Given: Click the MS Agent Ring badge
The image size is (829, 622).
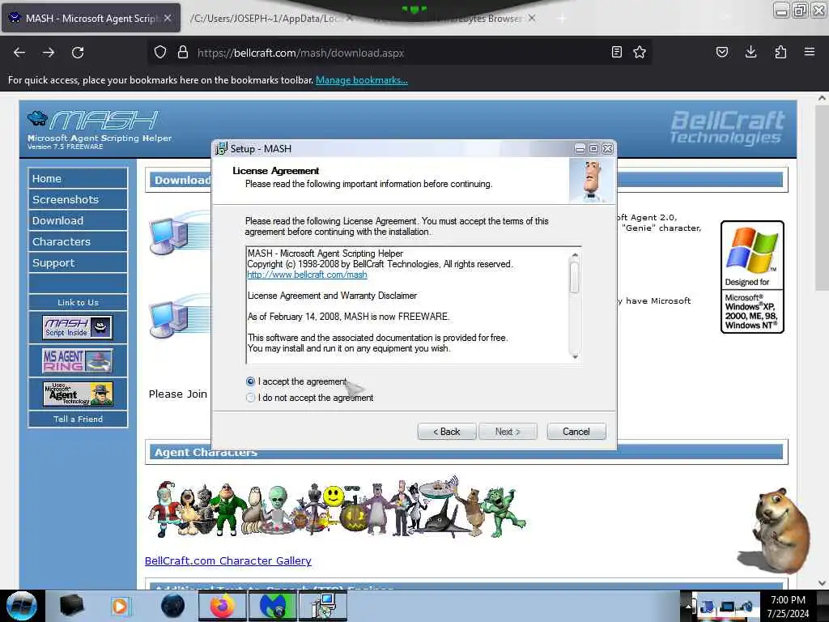Looking at the screenshot, I should click(78, 360).
